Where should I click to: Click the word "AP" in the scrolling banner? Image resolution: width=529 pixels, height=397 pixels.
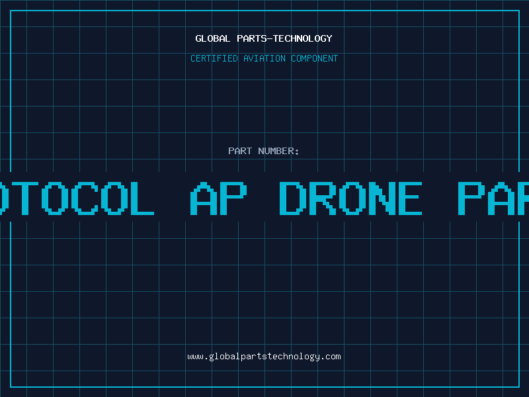point(220,198)
